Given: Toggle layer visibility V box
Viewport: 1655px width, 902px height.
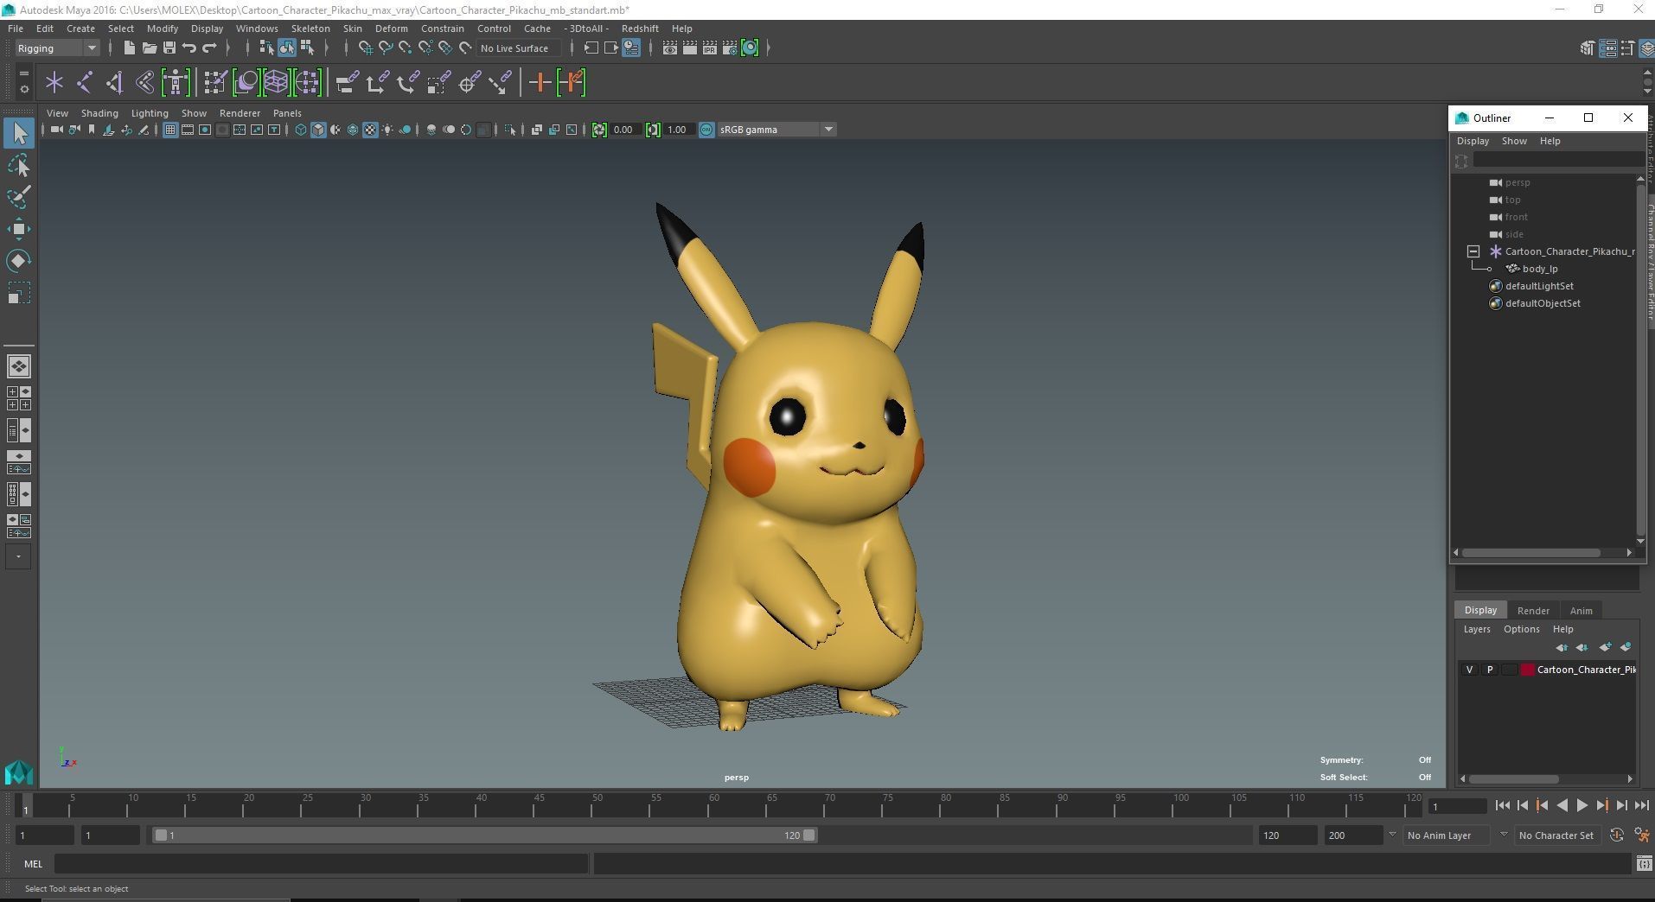Looking at the screenshot, I should point(1469,670).
